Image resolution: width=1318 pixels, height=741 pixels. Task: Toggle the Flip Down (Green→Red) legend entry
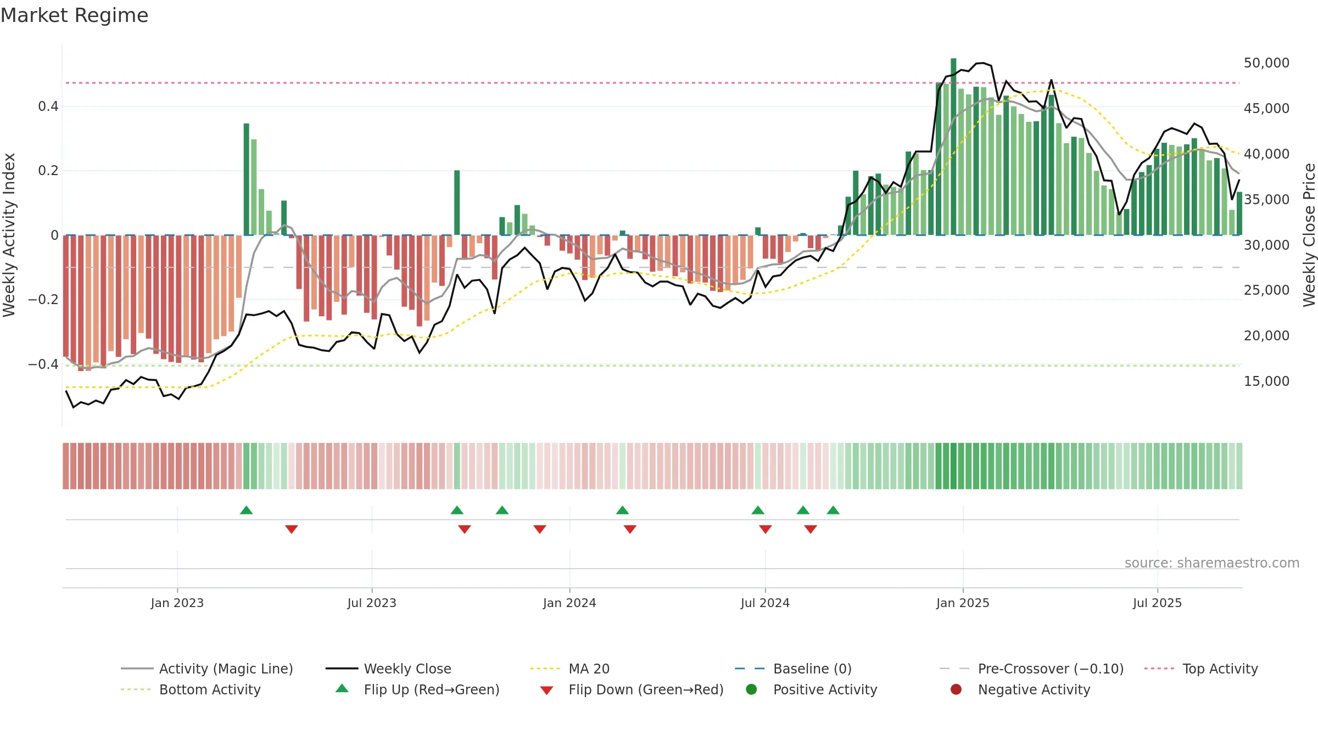pos(632,689)
